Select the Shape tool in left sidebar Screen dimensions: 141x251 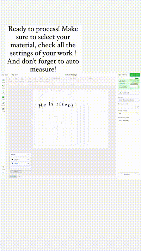tap(3, 86)
